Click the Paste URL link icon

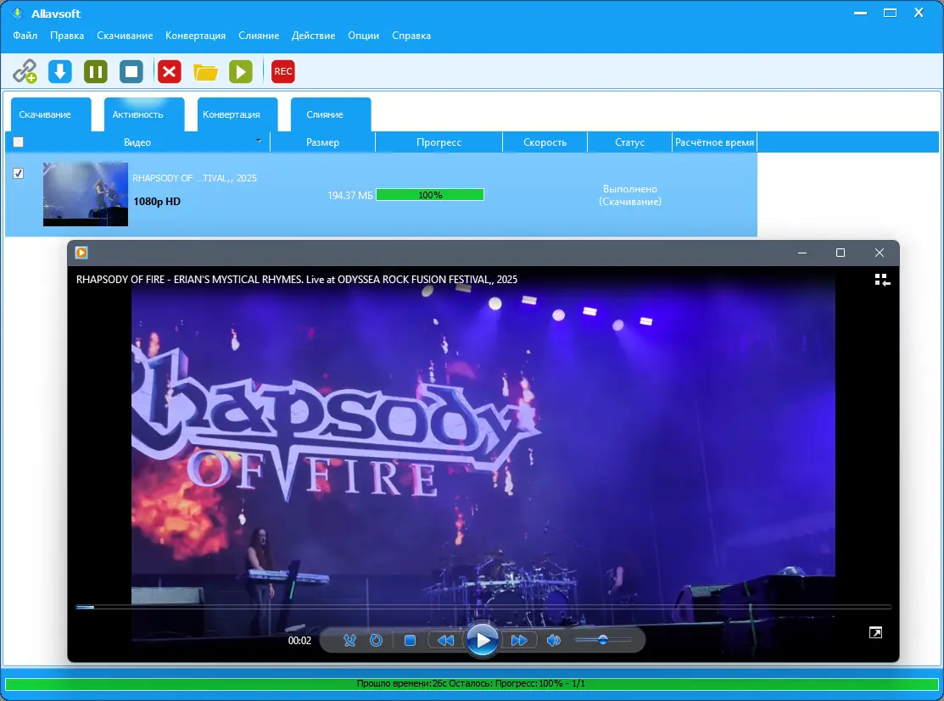click(x=25, y=71)
